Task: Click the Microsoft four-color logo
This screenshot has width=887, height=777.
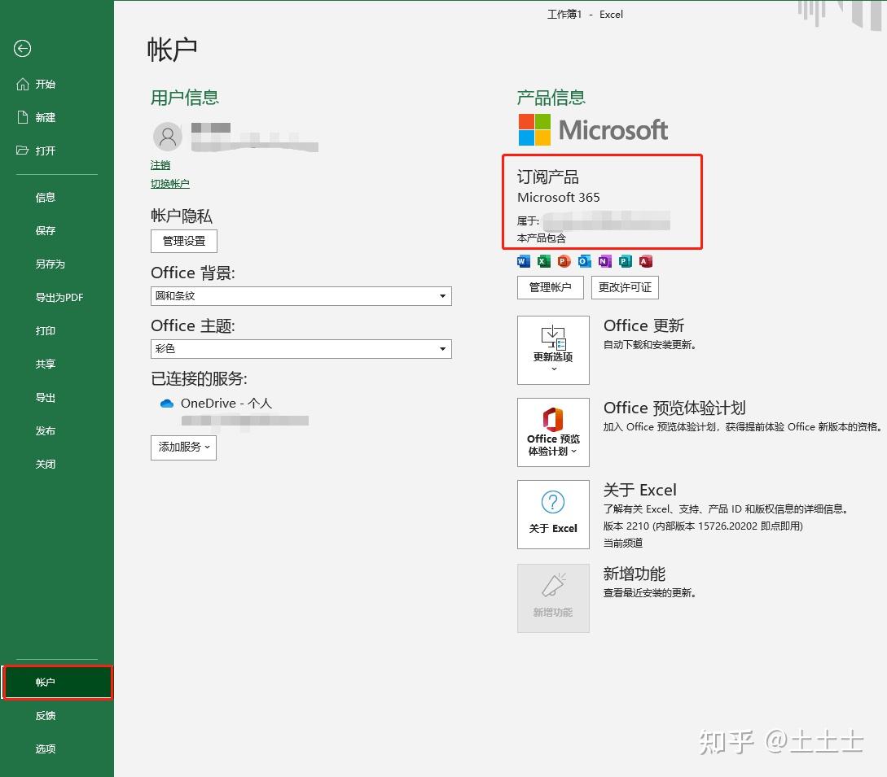Action: pyautogui.click(x=534, y=129)
